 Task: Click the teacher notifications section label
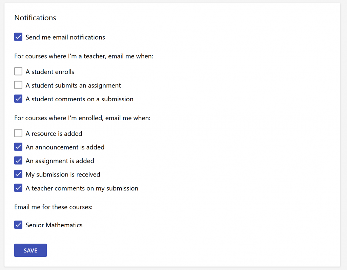[x=83, y=56]
